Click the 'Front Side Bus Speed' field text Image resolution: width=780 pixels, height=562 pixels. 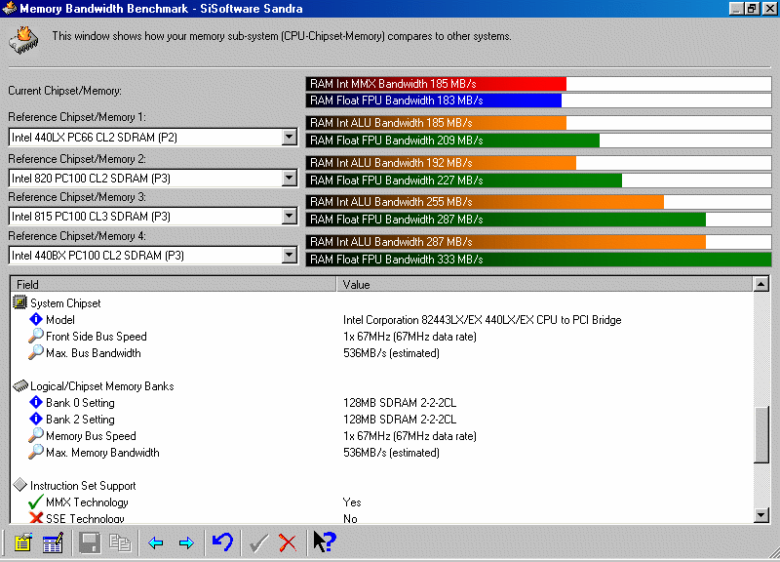point(96,337)
